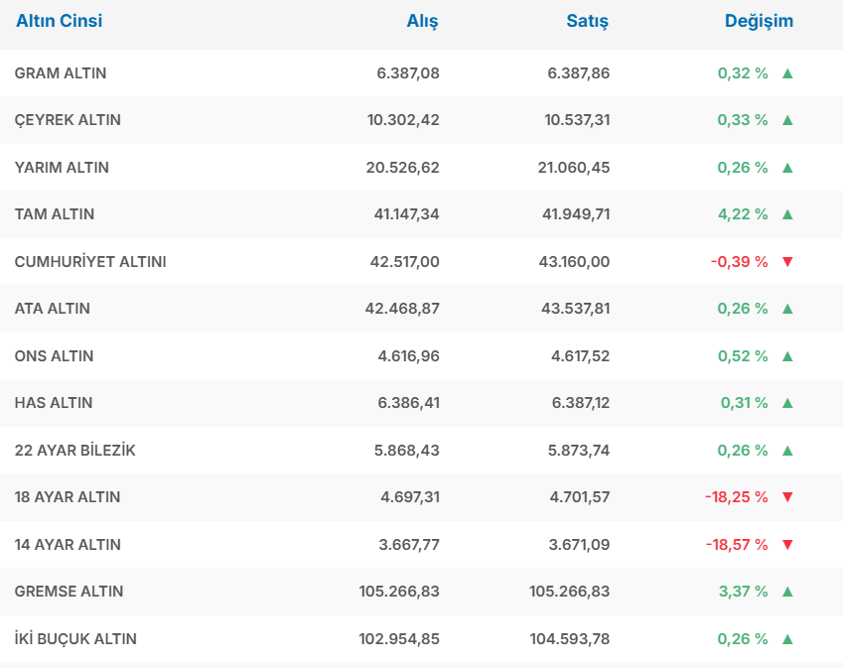Open the ÇEYREK ALTIN link
Viewport: 843px width, 668px height.
68,120
